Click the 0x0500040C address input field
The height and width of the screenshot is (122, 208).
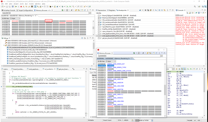point(129,56)
